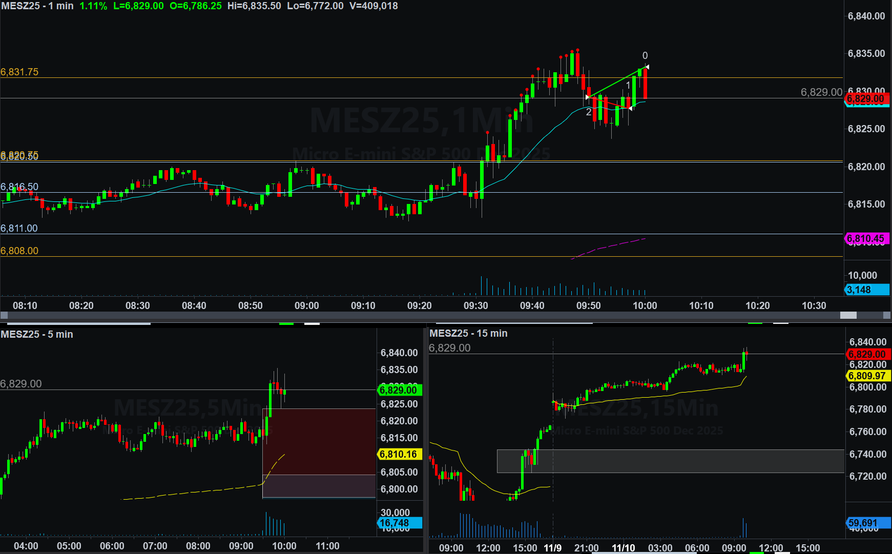The height and width of the screenshot is (554, 892).
Task: Select the 6,831.75 horizontal price line label
Action: click(19, 72)
